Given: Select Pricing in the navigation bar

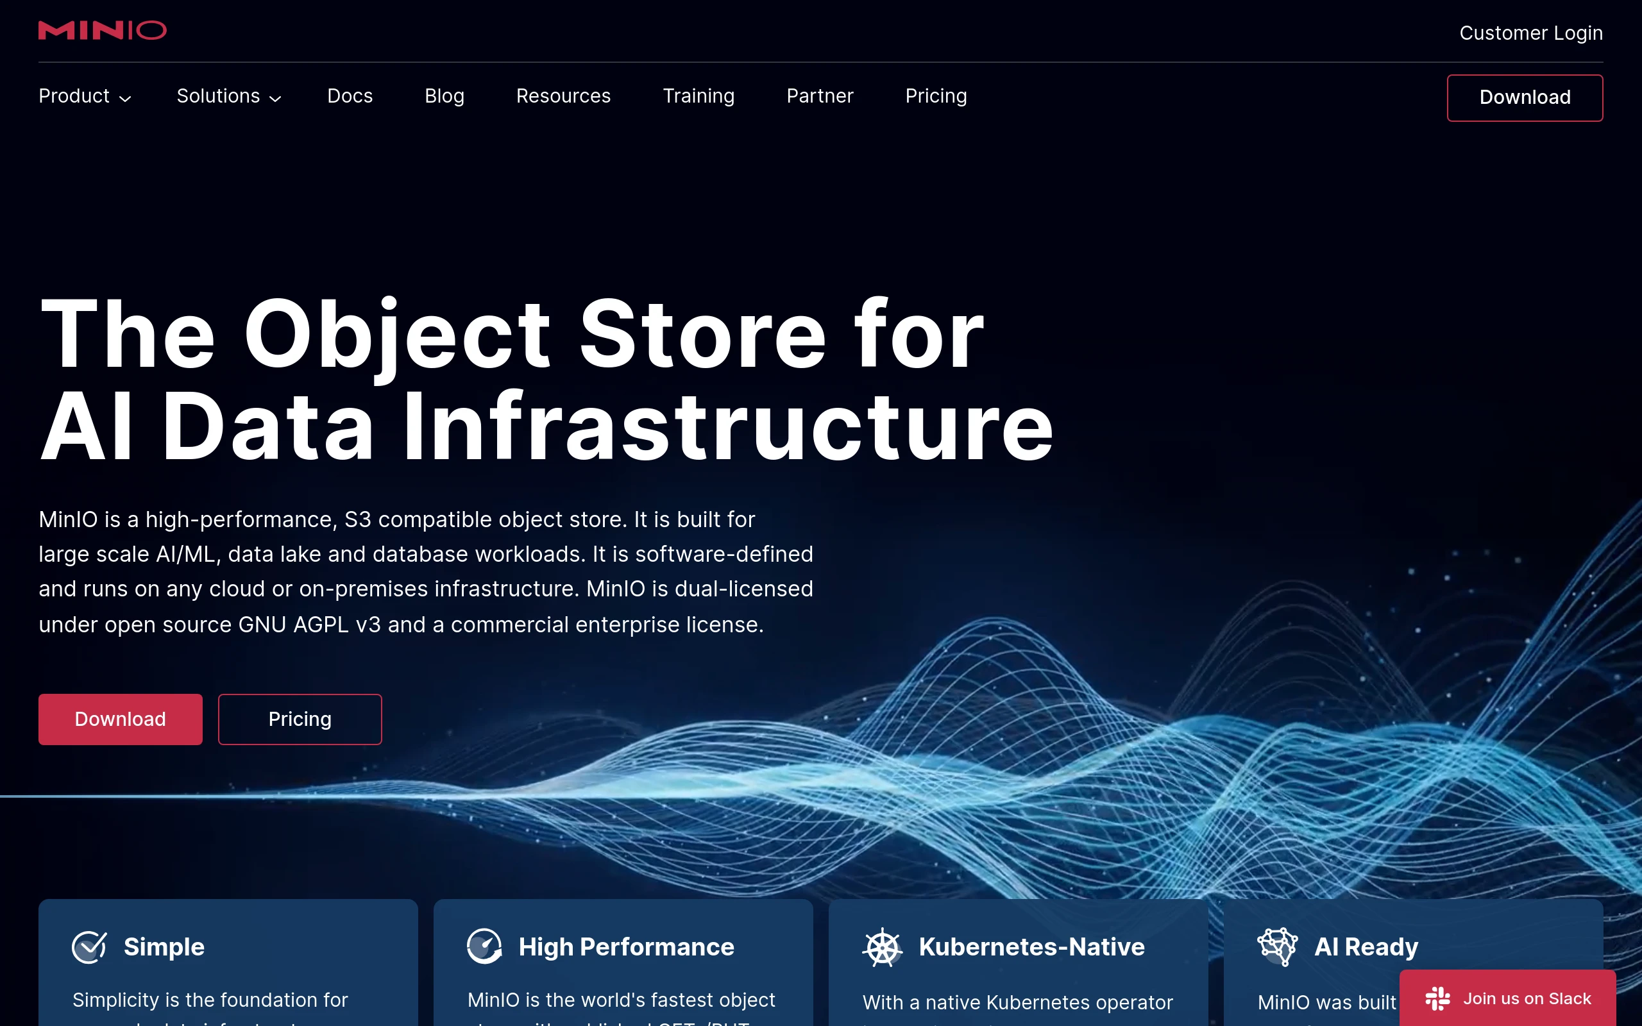Looking at the screenshot, I should 936,96.
